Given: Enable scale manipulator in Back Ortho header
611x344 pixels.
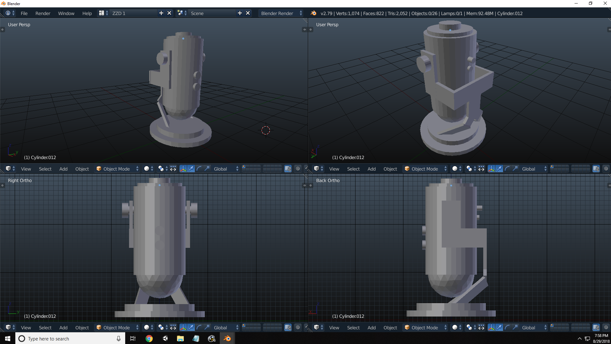Looking at the screenshot, I should coord(515,327).
